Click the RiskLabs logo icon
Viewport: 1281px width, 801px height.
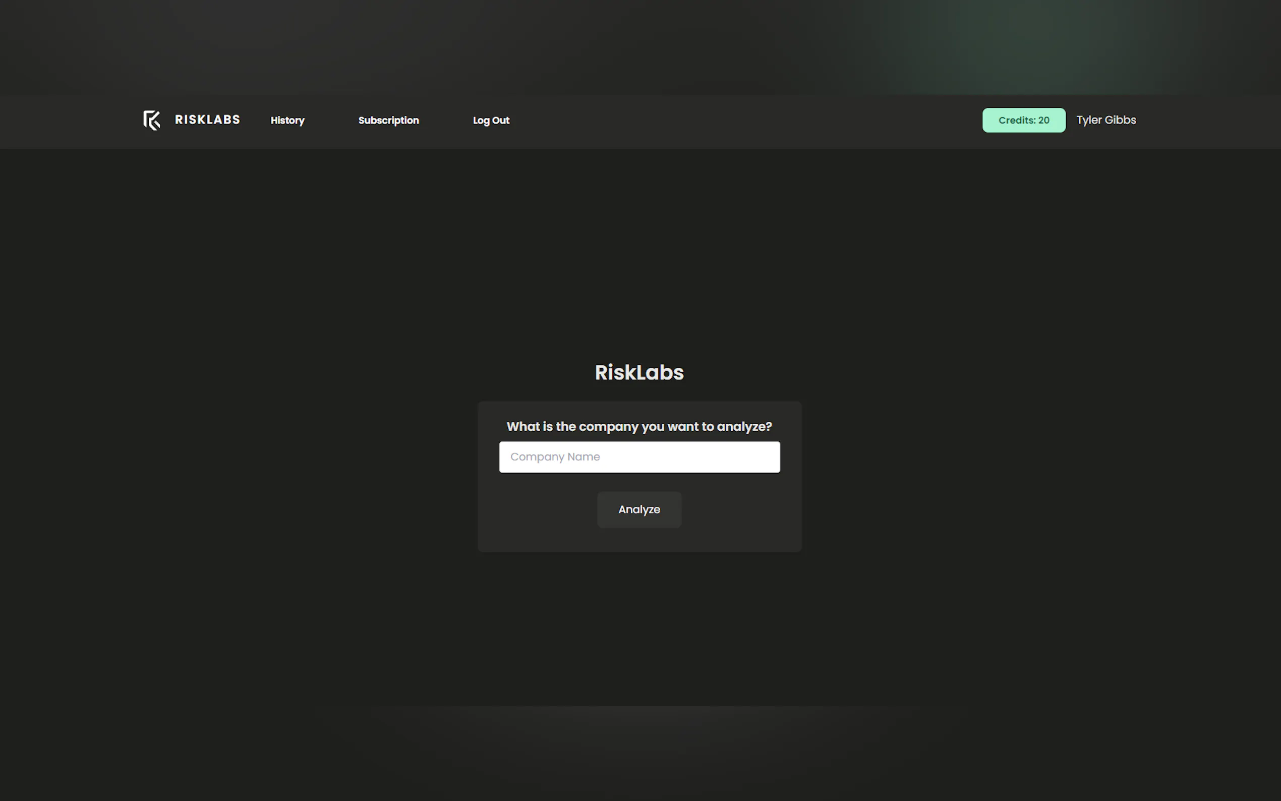click(152, 120)
